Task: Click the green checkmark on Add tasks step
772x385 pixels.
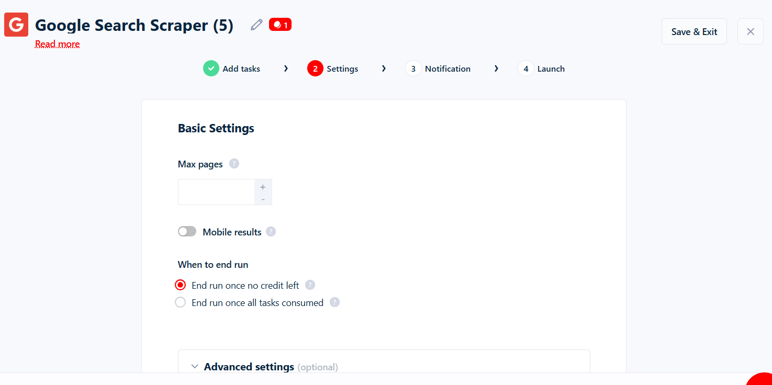Action: [211, 68]
